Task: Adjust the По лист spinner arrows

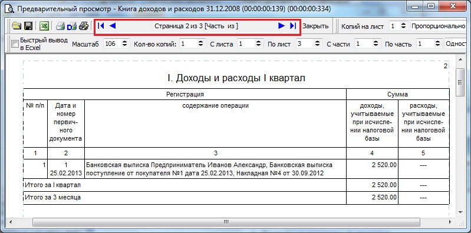Action: pyautogui.click(x=317, y=44)
